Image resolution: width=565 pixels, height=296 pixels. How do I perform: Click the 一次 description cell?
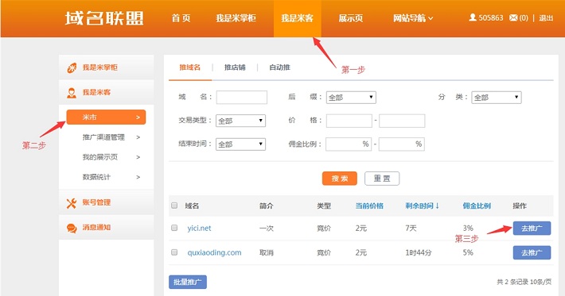[x=267, y=228]
